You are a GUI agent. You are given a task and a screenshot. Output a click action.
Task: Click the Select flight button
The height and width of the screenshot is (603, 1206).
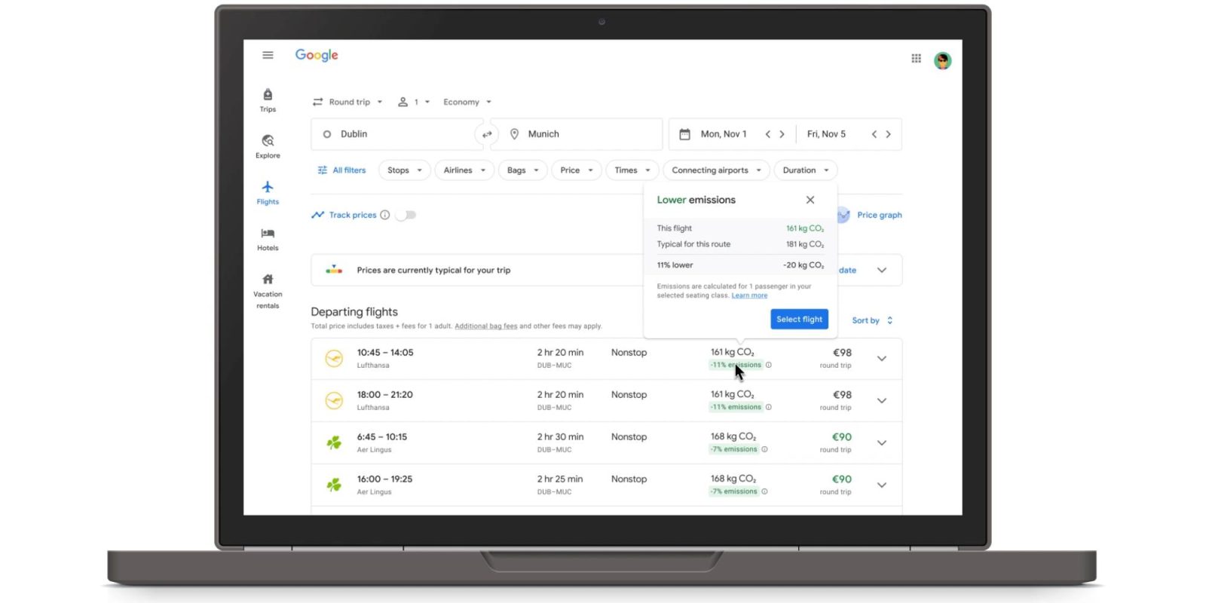799,320
